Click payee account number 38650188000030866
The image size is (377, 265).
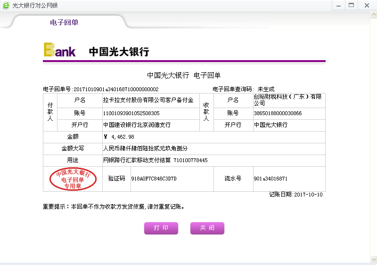point(278,113)
